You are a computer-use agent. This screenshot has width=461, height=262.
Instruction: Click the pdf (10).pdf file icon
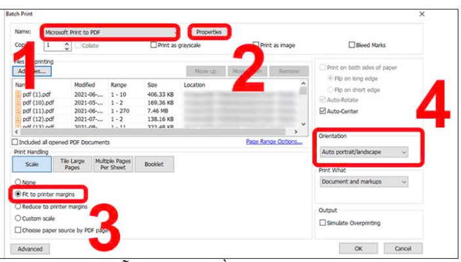(x=18, y=103)
